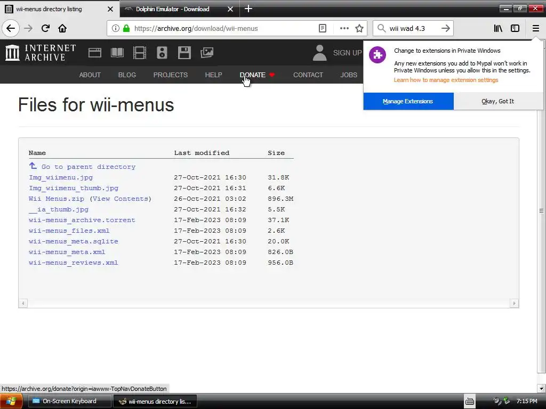546x409 pixels.
Task: Open Internet Archive Texts book icon
Action: pos(117,53)
